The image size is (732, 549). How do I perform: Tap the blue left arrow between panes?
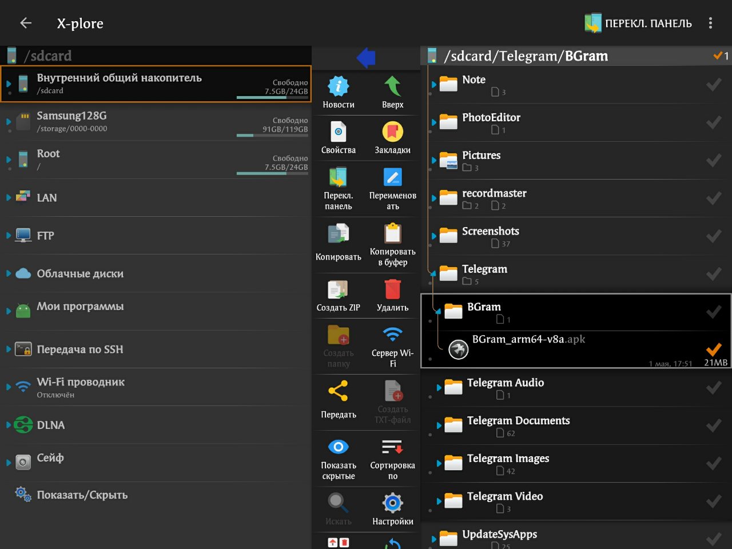366,57
